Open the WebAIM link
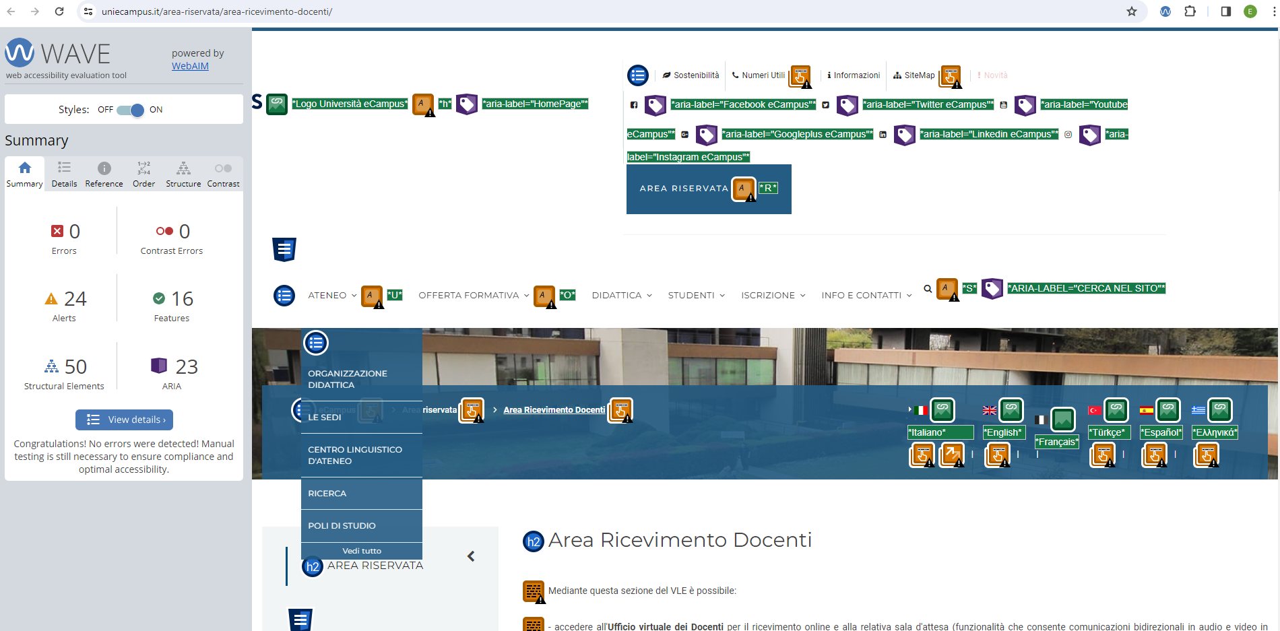This screenshot has width=1280, height=631. point(190,66)
